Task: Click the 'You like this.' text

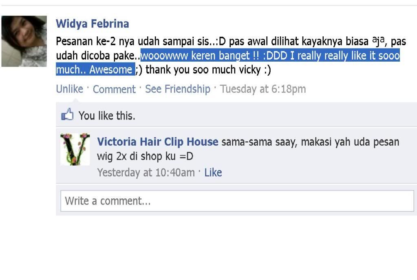Action: pos(107,116)
